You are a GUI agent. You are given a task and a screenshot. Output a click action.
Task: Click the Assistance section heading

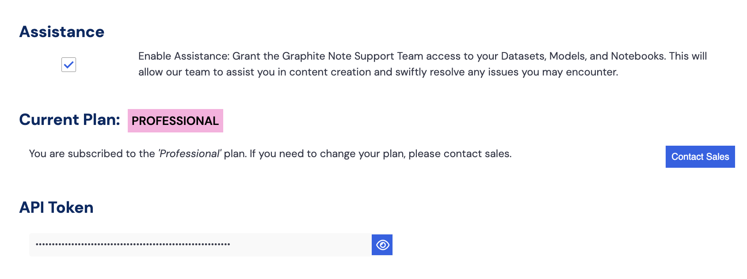(62, 32)
